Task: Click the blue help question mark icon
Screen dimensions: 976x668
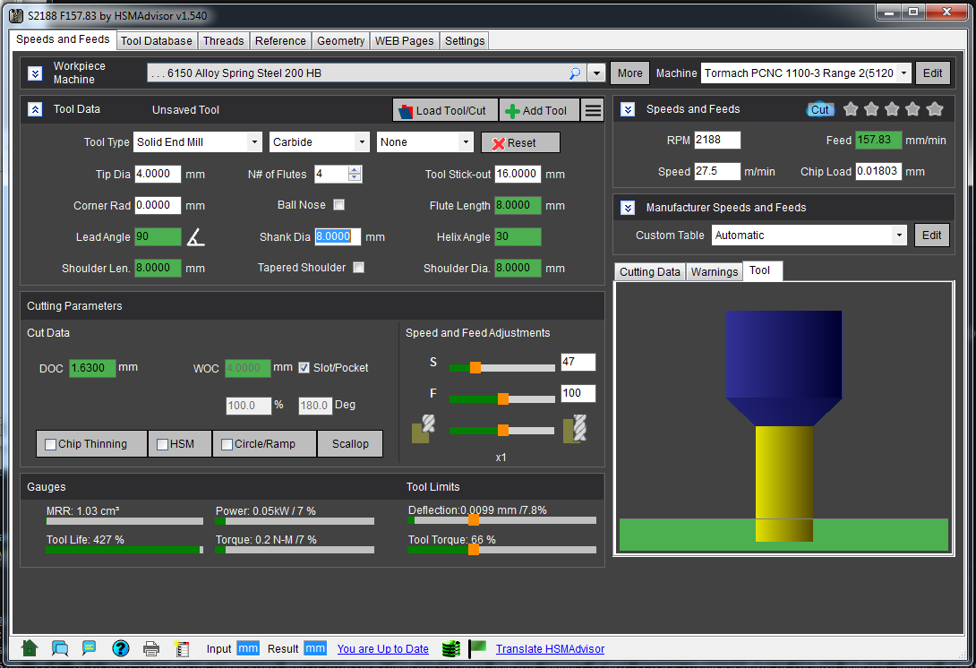Action: pos(121,648)
